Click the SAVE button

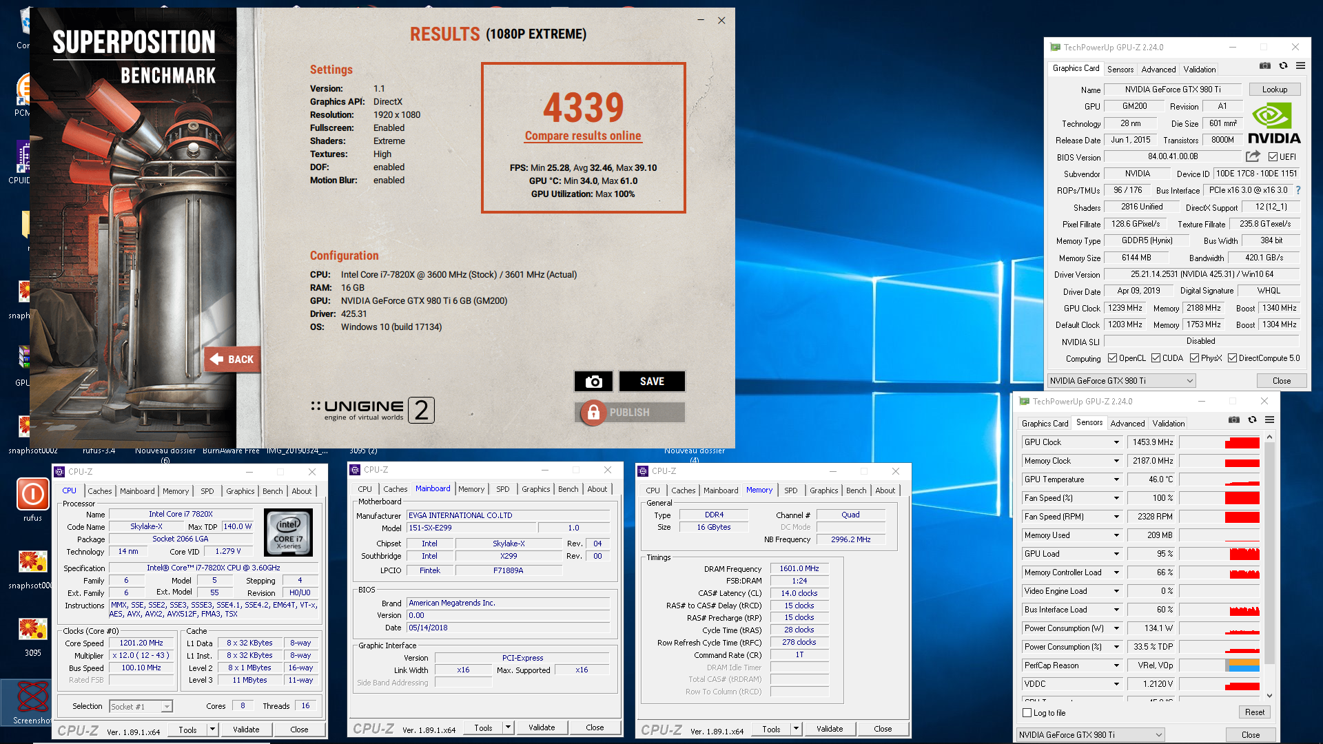click(x=652, y=382)
